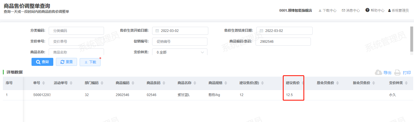Viewport: 414px width, 122px height.
Task: Open the 变价种类 dropdown showing 0.全部
Action: (x=180, y=52)
